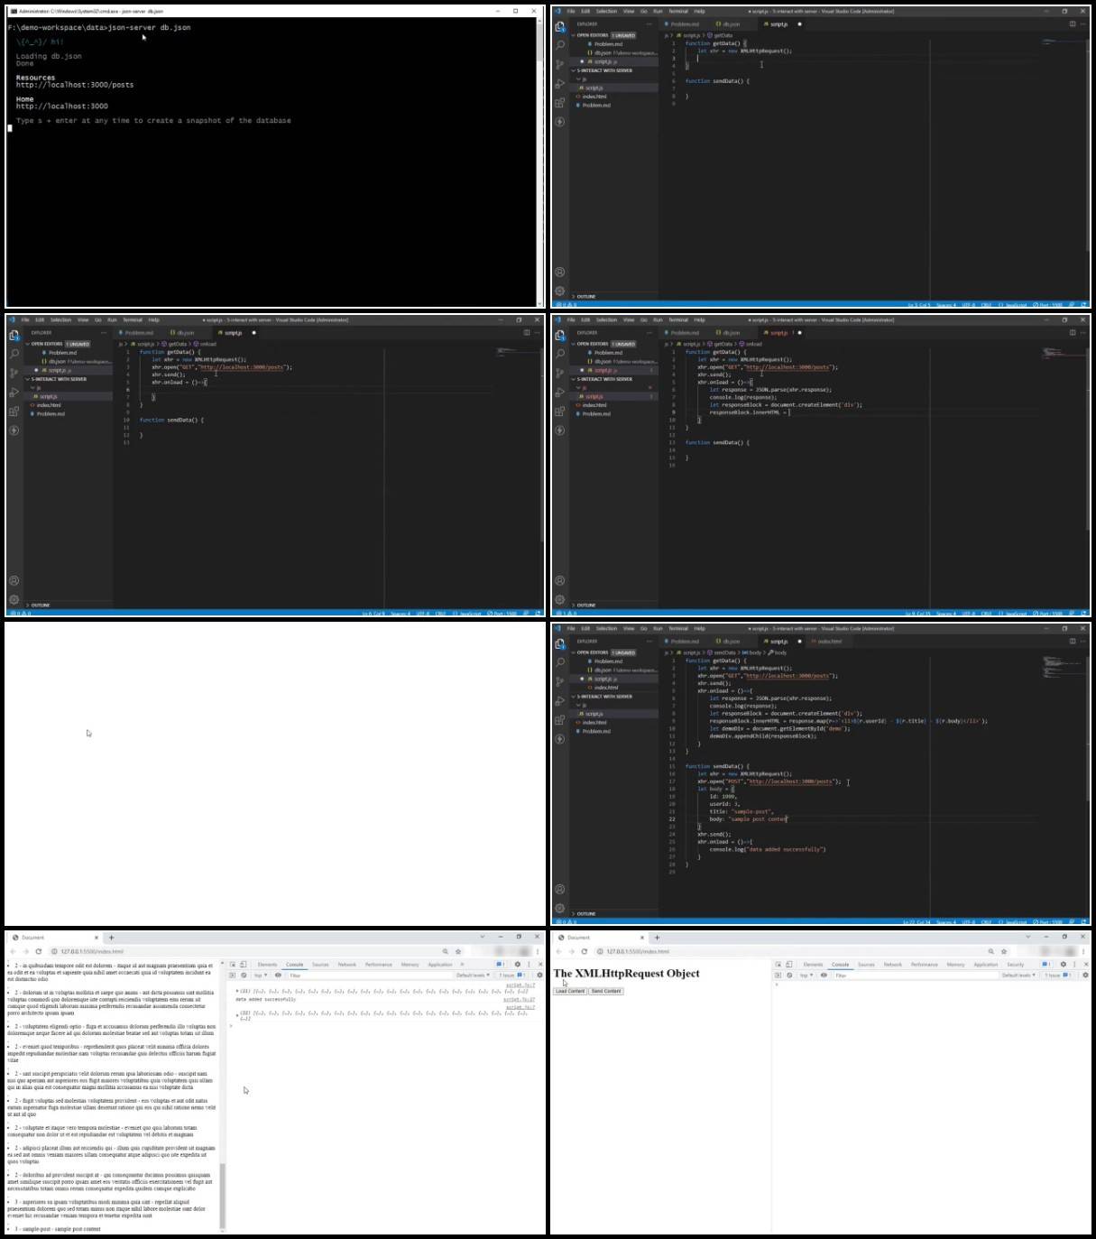Toggle device toolbar in DevTools beside Load Content page
The image size is (1096, 1239).
[x=789, y=965]
